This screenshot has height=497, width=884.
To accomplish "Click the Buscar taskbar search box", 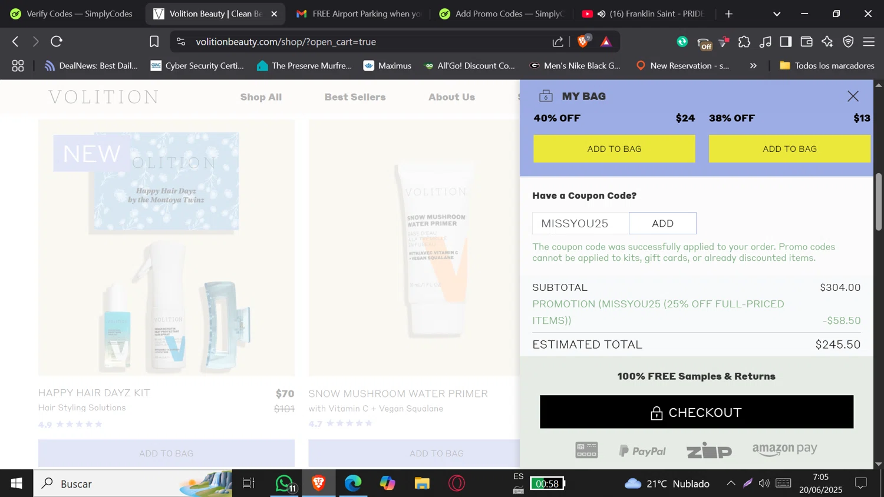I will tap(133, 483).
